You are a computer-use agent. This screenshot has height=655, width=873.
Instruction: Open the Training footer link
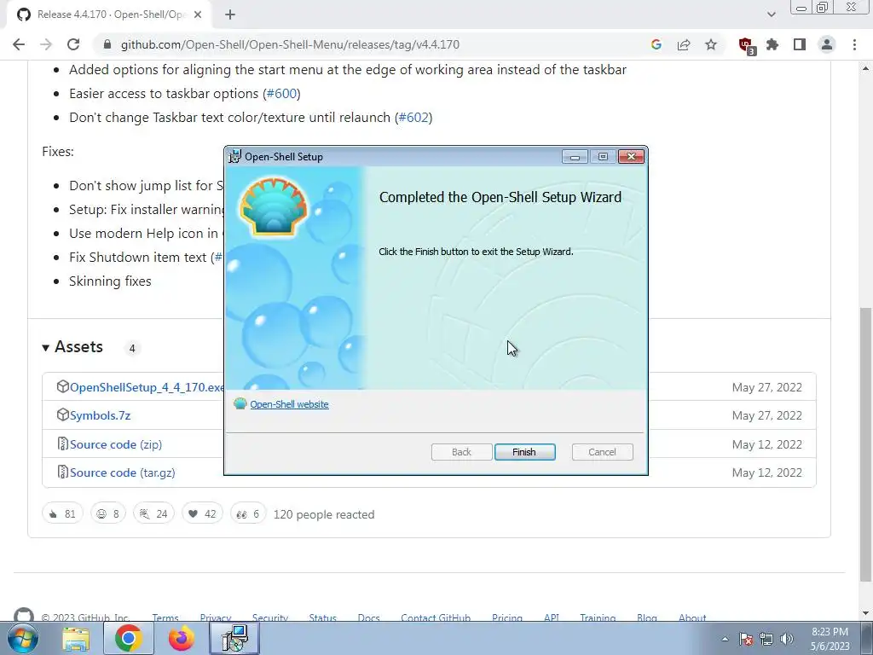(598, 617)
